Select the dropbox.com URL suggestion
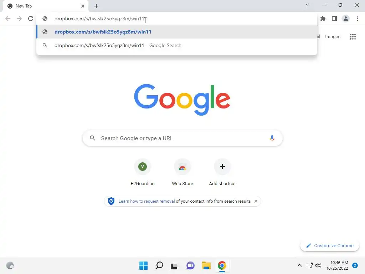The height and width of the screenshot is (274, 365). click(177, 32)
